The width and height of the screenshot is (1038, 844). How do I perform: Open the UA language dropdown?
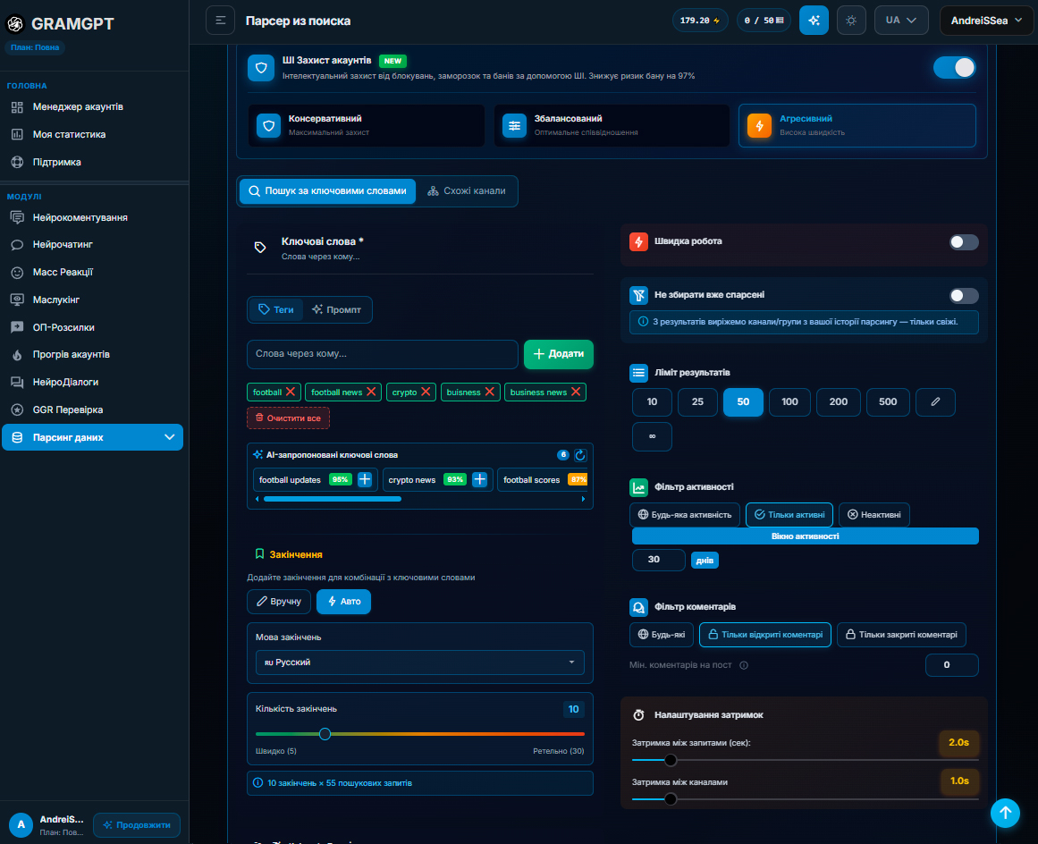tap(901, 21)
